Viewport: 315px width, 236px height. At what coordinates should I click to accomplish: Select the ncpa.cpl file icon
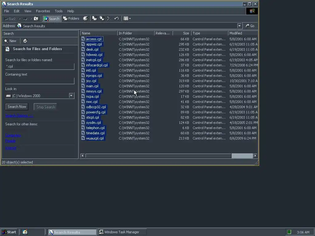(83, 96)
